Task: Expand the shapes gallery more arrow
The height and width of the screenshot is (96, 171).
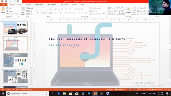Action: click(124, 13)
